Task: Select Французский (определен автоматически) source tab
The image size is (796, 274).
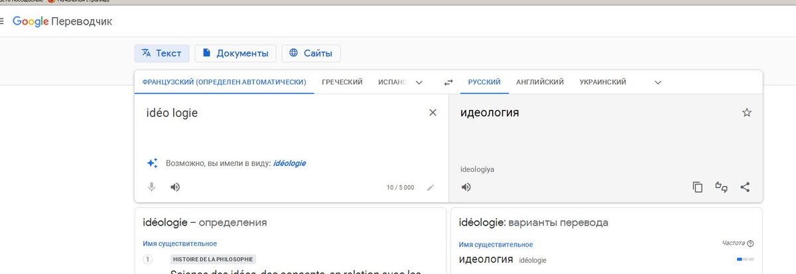Action: click(x=224, y=82)
